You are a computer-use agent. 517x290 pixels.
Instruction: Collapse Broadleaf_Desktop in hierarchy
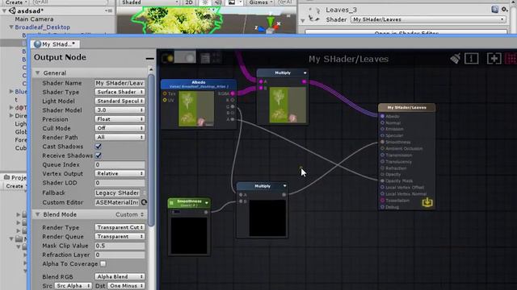tap(11, 27)
